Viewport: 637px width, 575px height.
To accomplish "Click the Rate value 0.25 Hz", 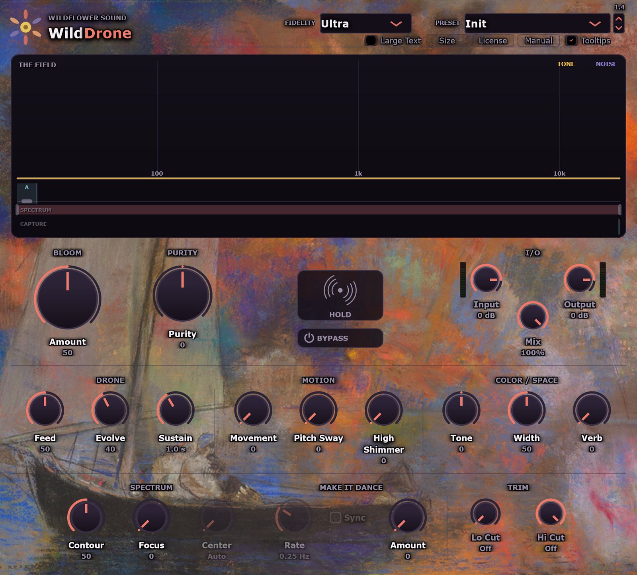I will pos(294,556).
